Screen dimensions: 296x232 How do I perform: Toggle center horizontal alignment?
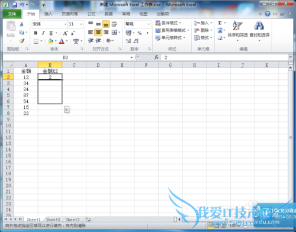tap(98, 32)
